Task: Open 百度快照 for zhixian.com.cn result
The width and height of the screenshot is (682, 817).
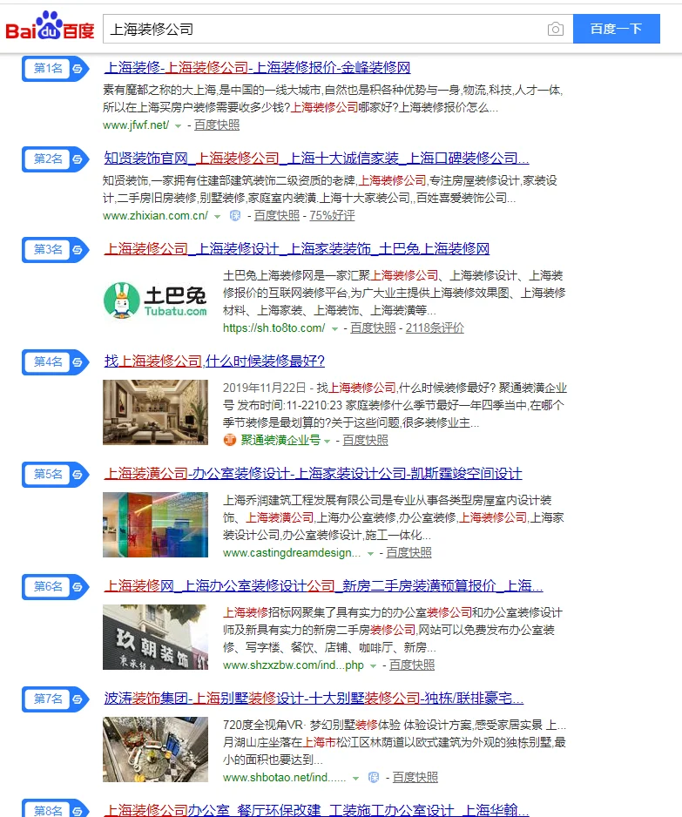Action: [x=277, y=216]
